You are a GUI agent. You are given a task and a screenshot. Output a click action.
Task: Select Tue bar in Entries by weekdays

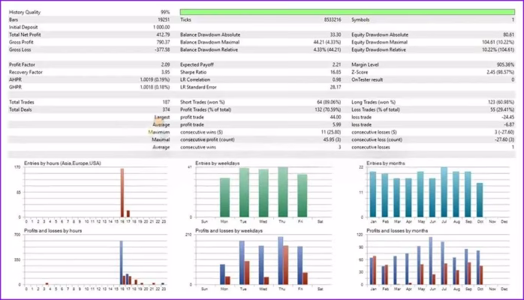[244, 193]
